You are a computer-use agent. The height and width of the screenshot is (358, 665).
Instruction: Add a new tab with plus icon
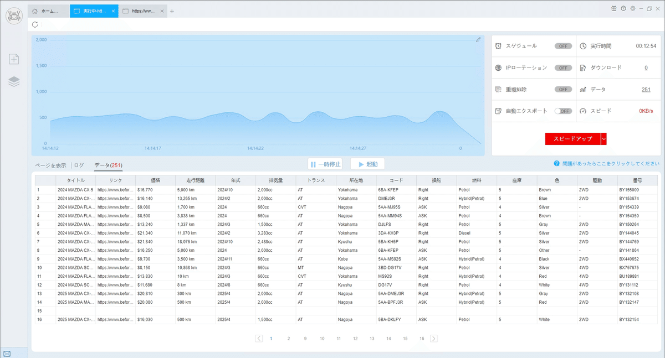click(172, 11)
